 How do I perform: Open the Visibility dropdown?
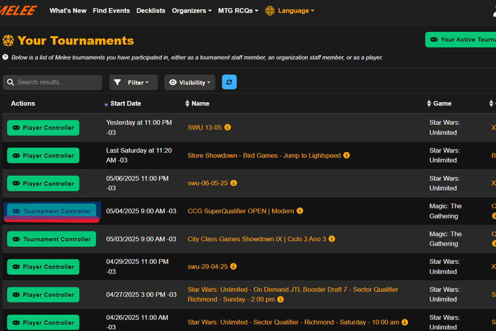(x=190, y=83)
